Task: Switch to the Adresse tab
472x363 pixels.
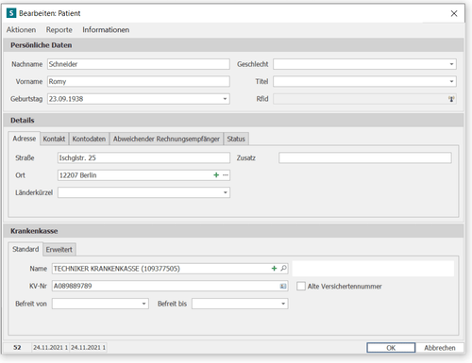Action: (x=25, y=139)
